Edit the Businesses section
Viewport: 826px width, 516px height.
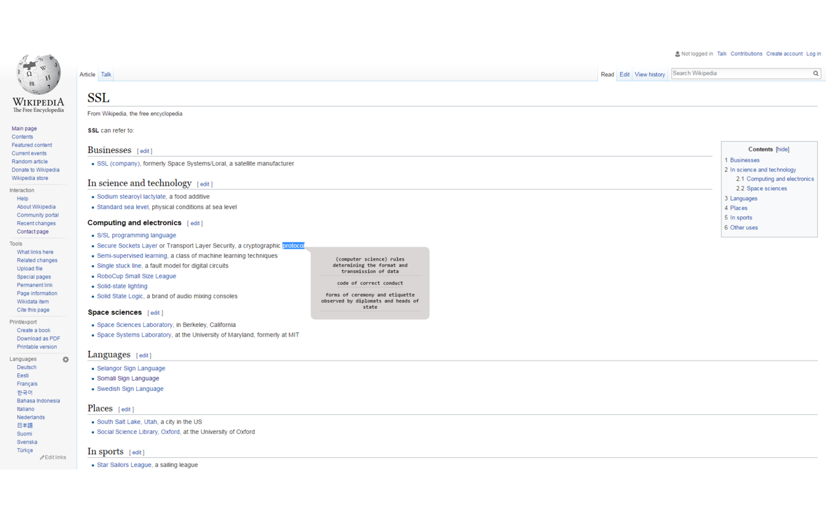145,151
